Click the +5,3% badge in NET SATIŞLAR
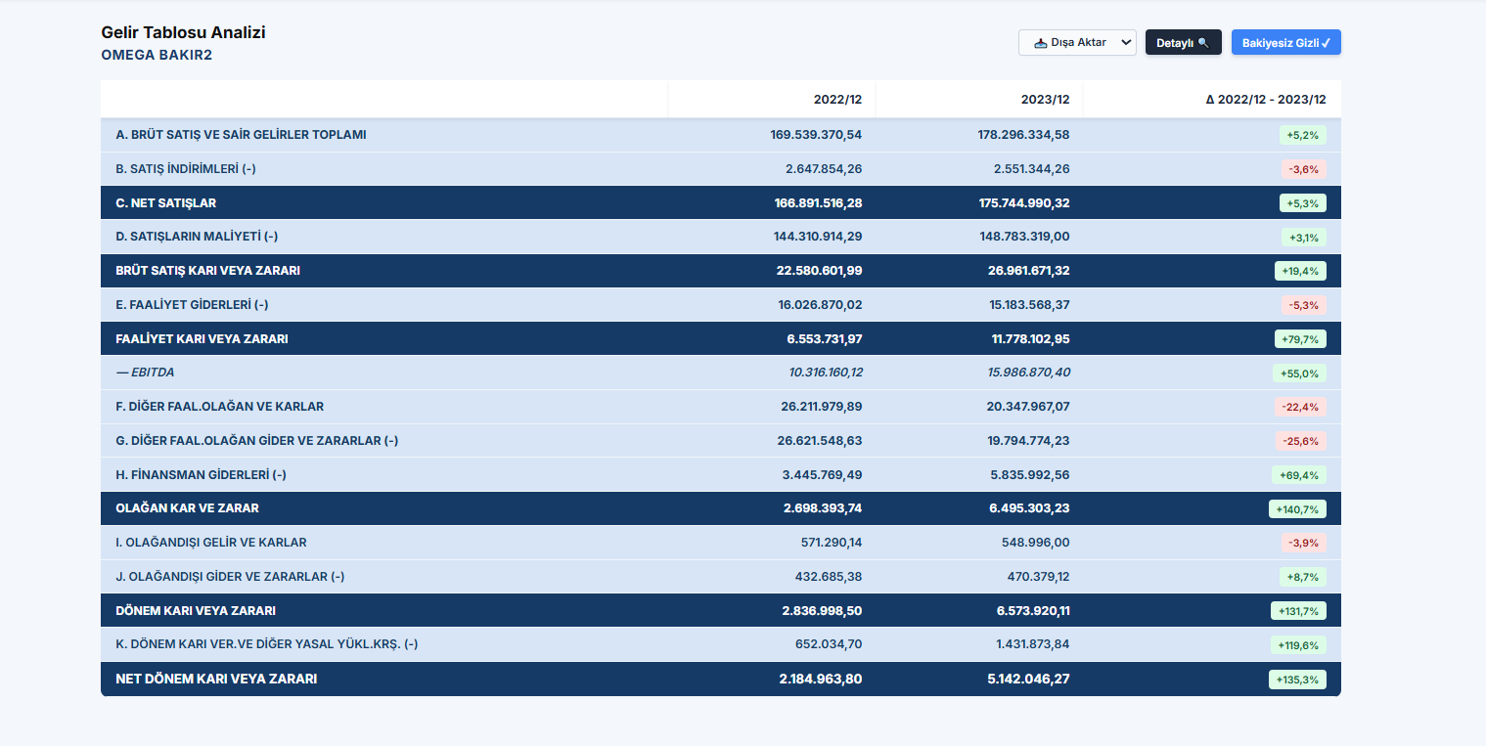Viewport: 1486px width, 746px height. (1303, 203)
